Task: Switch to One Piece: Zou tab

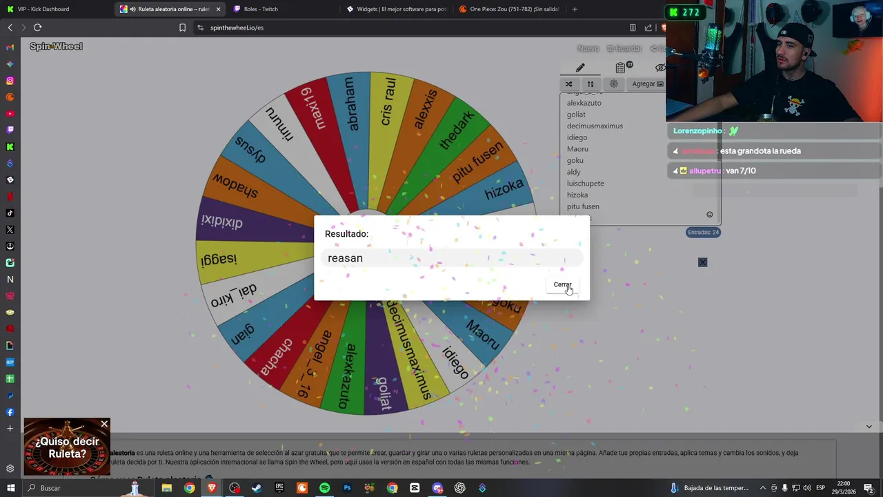Action: coord(509,9)
